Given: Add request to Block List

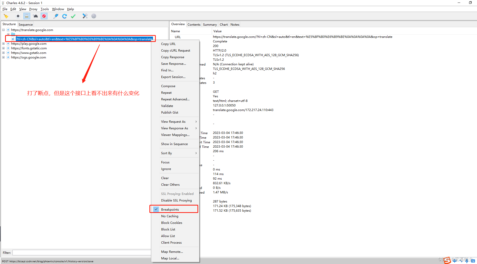Looking at the screenshot, I should tap(175, 229).
